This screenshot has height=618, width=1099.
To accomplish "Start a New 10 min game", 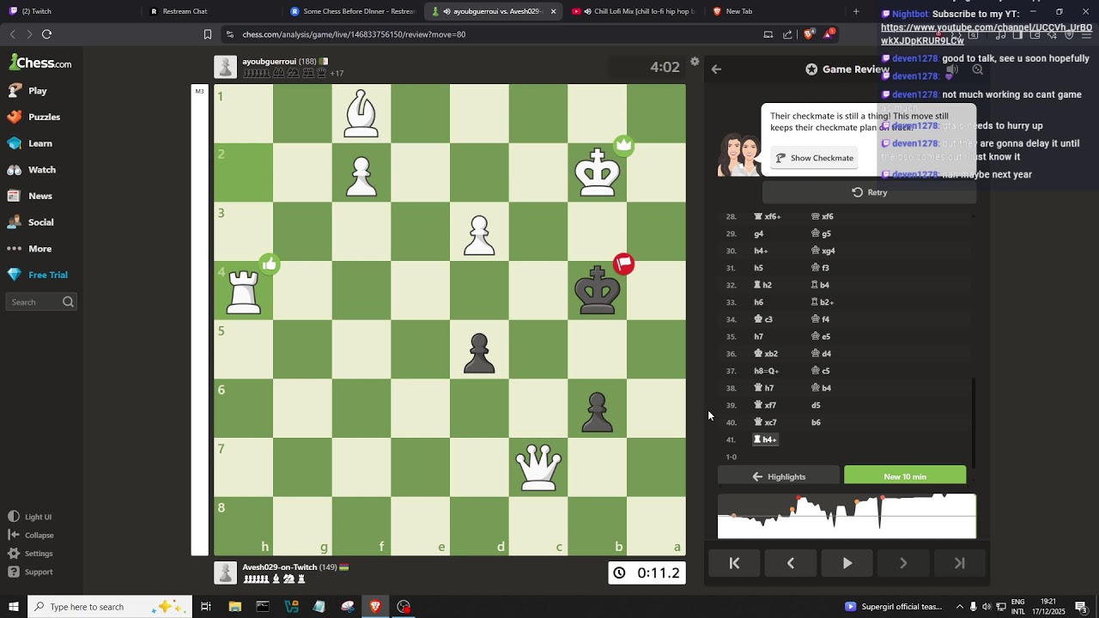I will point(905,476).
